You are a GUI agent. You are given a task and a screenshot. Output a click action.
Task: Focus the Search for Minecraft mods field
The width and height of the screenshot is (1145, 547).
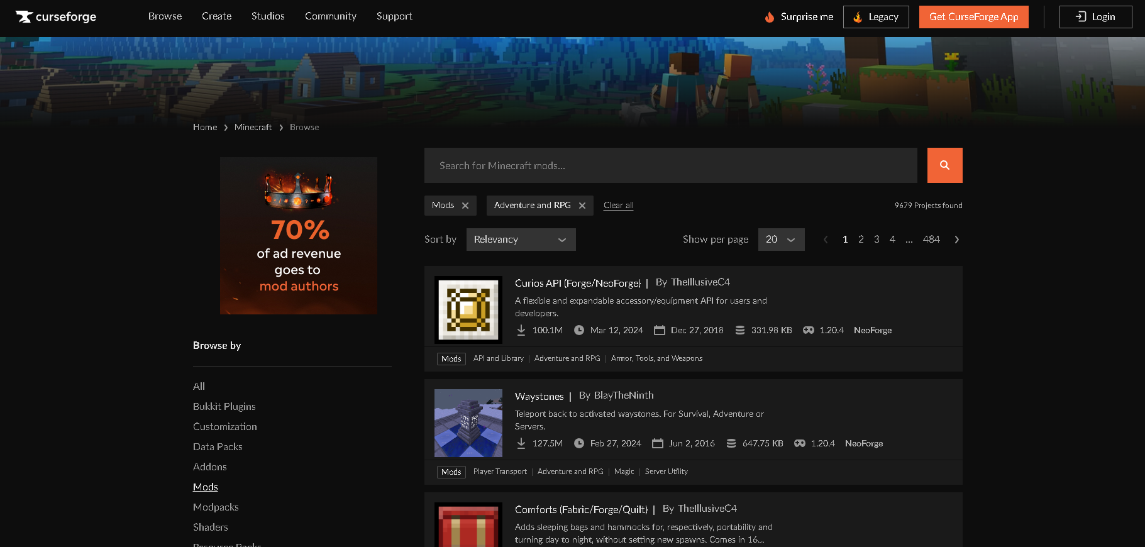671,165
